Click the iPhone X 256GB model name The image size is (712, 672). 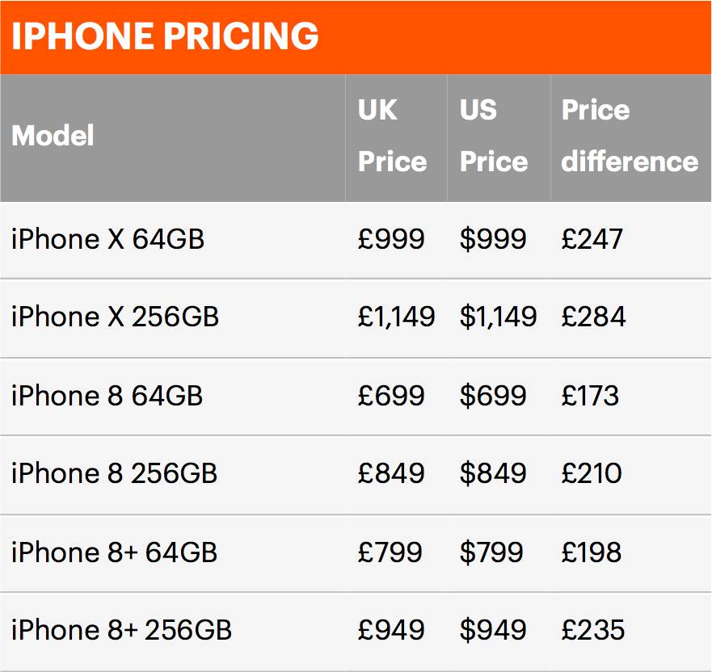(x=116, y=317)
